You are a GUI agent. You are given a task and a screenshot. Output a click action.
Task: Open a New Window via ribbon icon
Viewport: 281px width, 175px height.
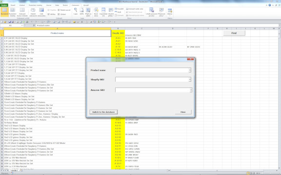tap(96, 12)
